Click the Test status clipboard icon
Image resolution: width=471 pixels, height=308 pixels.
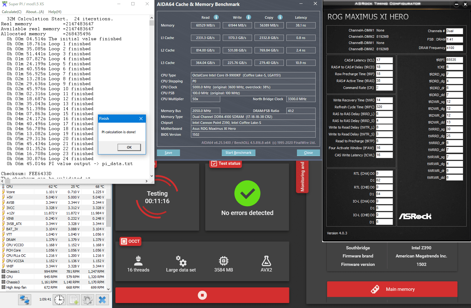pyautogui.click(x=214, y=163)
